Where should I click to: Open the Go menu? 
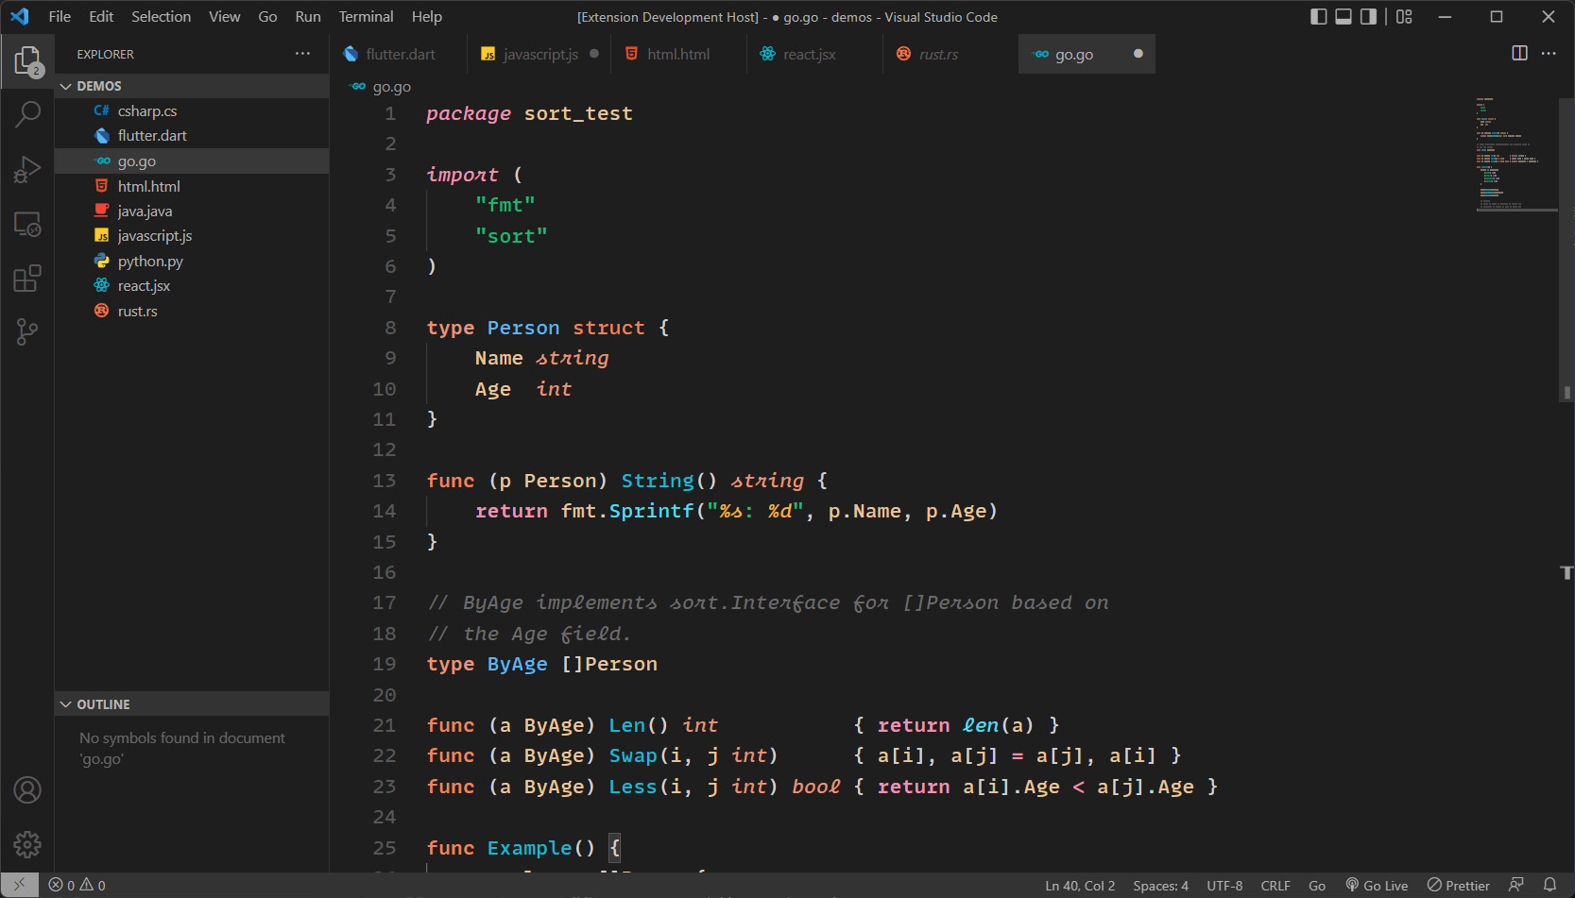[267, 16]
